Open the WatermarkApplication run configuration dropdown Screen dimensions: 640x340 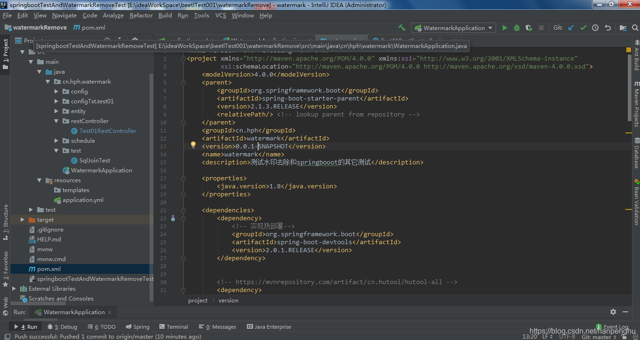point(453,28)
